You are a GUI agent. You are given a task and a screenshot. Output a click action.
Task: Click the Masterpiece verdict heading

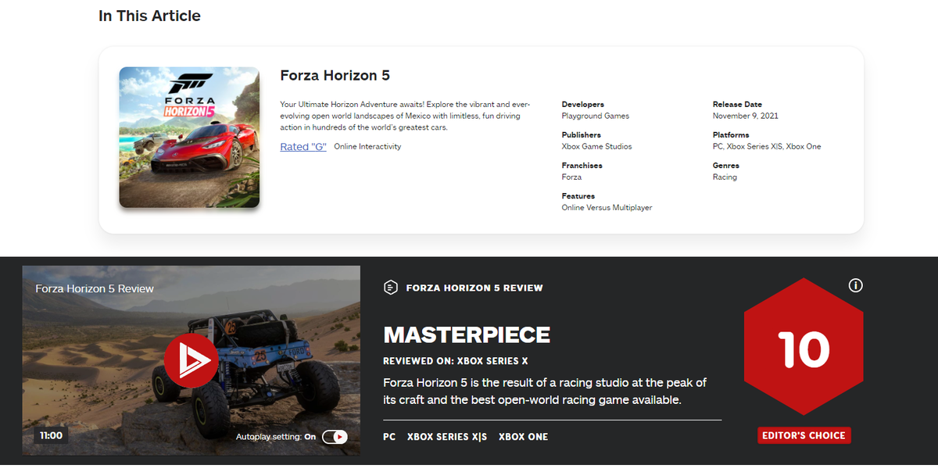click(x=467, y=335)
